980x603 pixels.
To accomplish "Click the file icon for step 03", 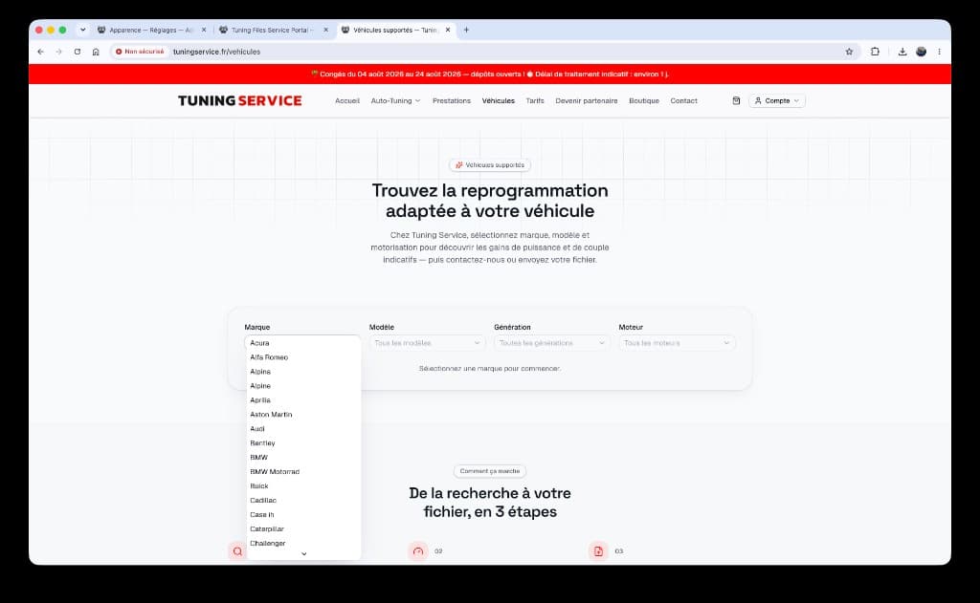I will [x=598, y=551].
